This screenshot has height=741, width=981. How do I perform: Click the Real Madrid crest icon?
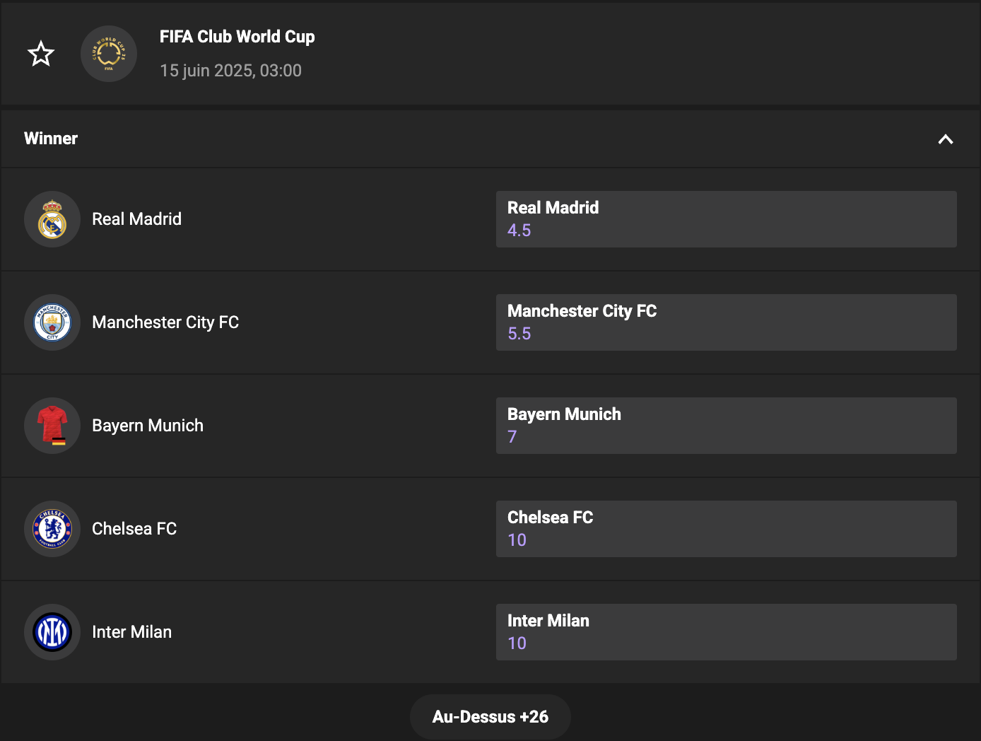[52, 219]
